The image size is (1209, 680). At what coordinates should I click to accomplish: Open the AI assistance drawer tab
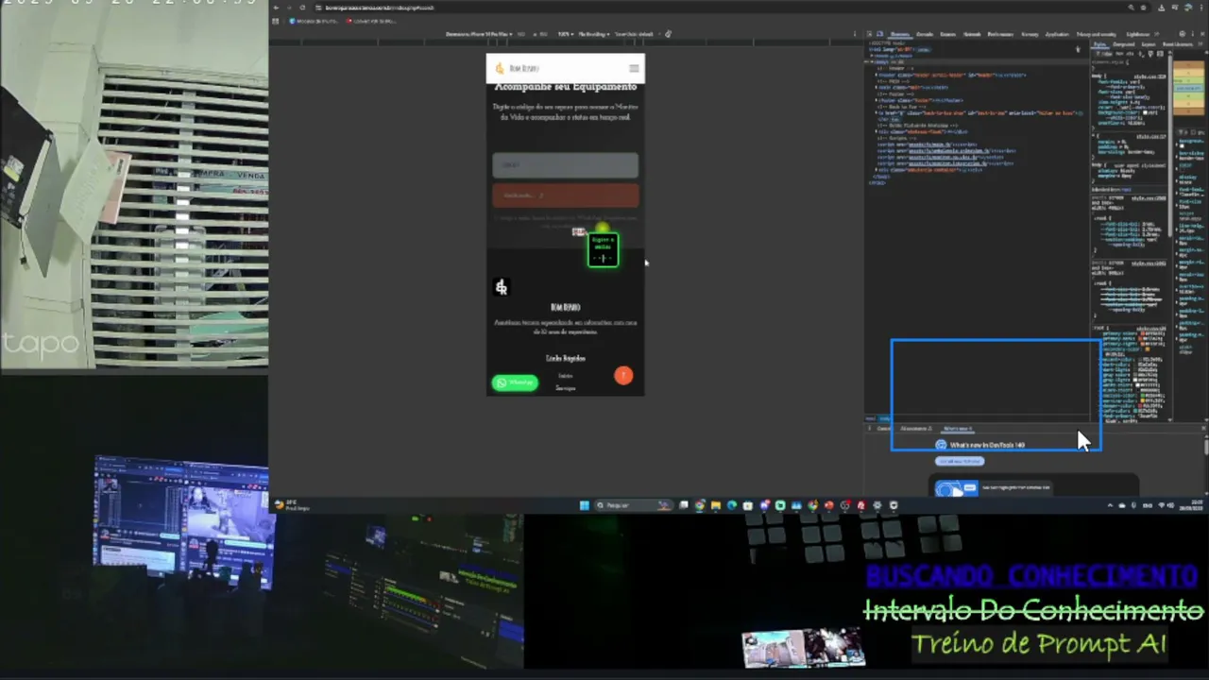[914, 429]
